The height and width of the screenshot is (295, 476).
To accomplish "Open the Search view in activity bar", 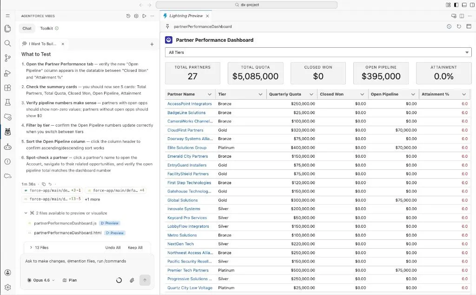I will 7,43.
